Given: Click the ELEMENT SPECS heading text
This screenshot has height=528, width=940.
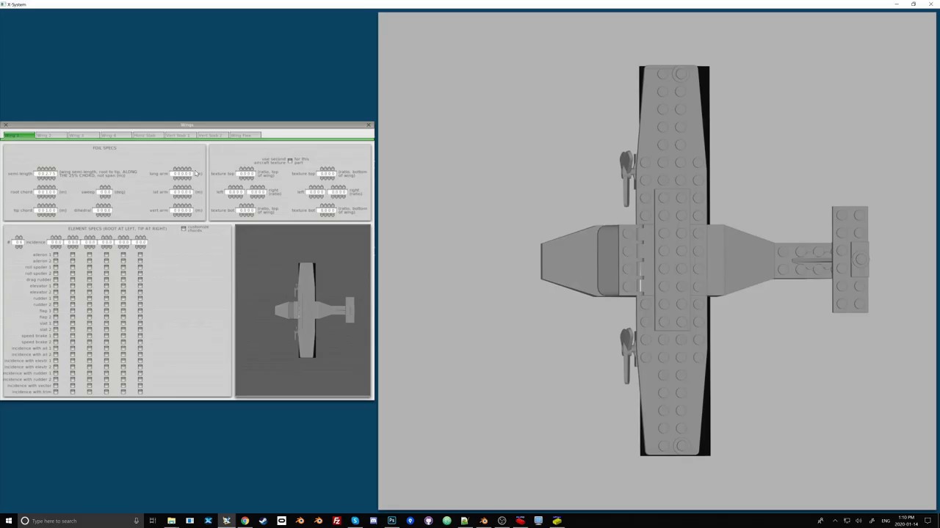Looking at the screenshot, I should click(x=117, y=229).
